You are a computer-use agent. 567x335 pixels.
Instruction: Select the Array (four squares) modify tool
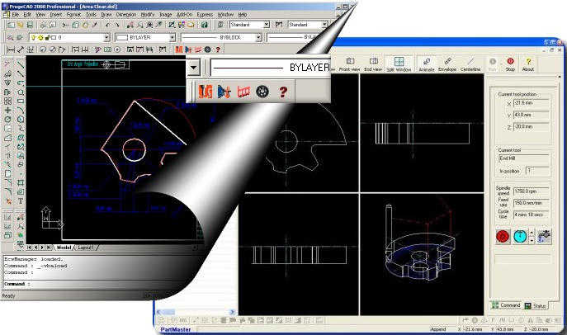pos(7,101)
